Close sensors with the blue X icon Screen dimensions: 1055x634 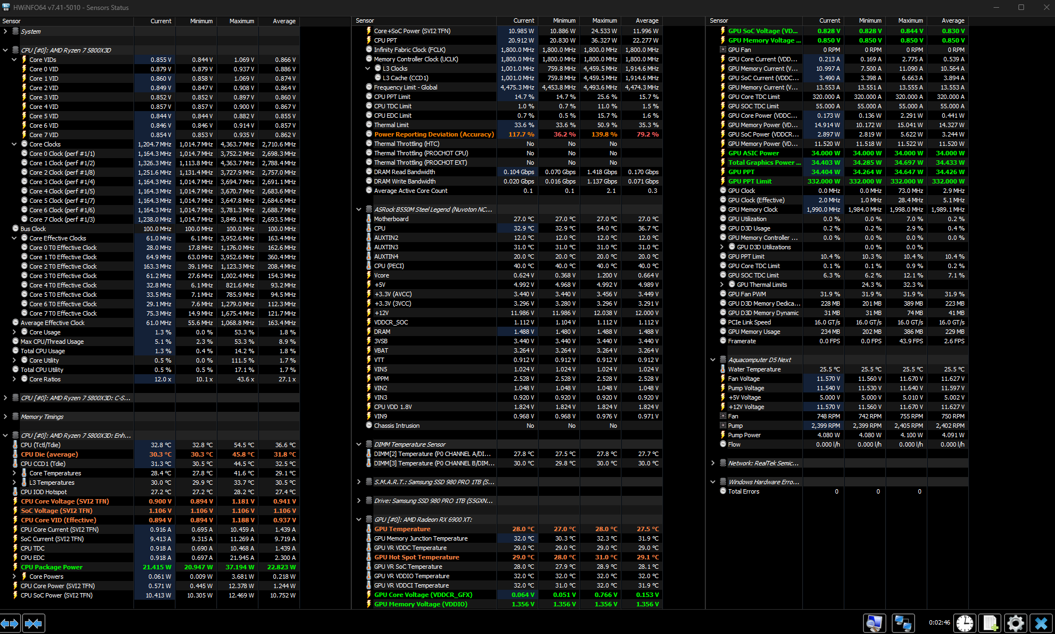1041,623
